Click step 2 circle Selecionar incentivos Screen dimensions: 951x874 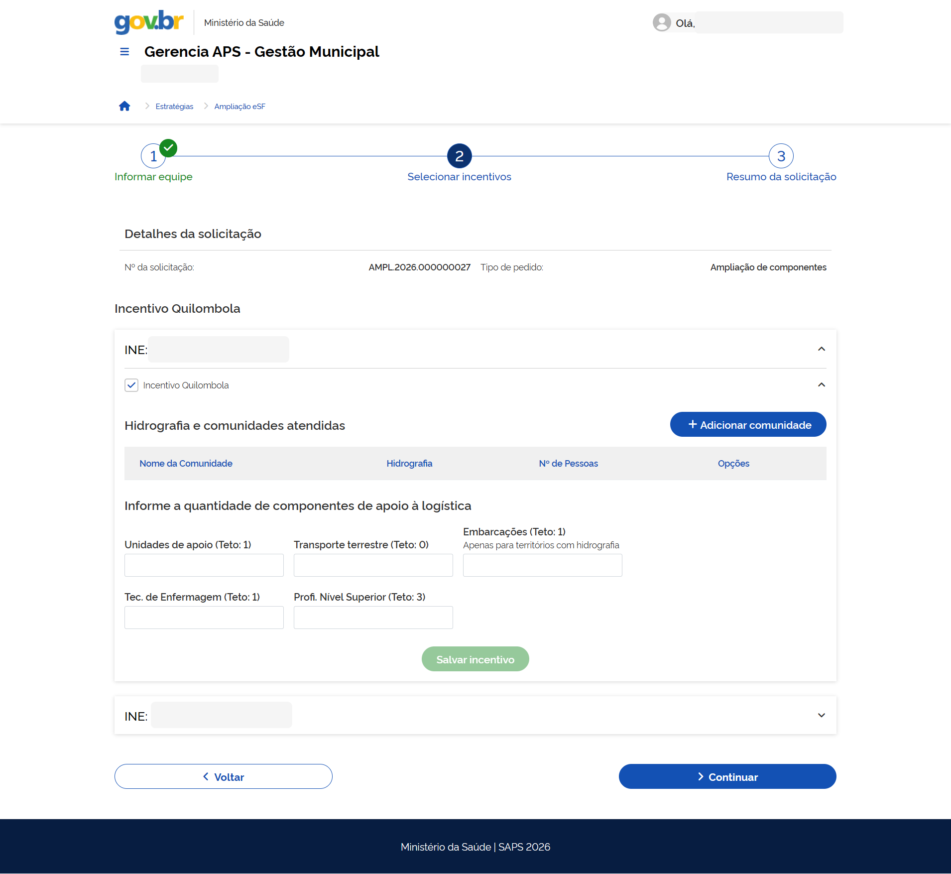tap(459, 156)
